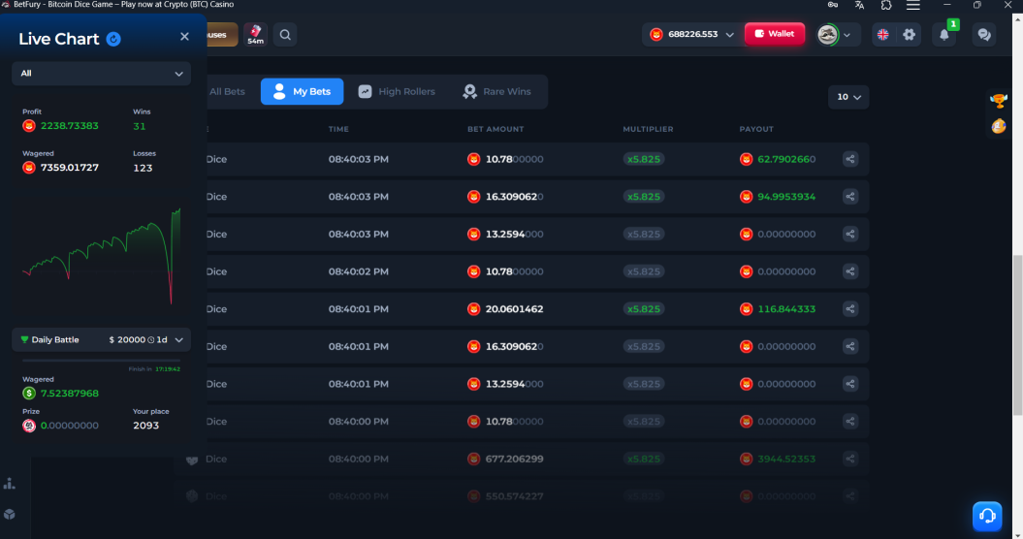Share the bet paying 3944.52353
1023x539 pixels.
[x=850, y=460]
